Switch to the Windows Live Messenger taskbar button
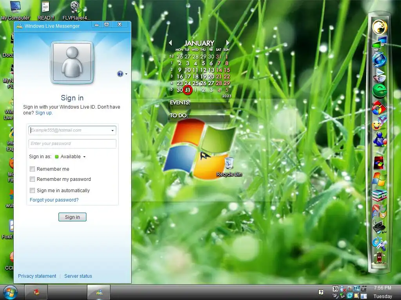401x300 pixels. 99,292
